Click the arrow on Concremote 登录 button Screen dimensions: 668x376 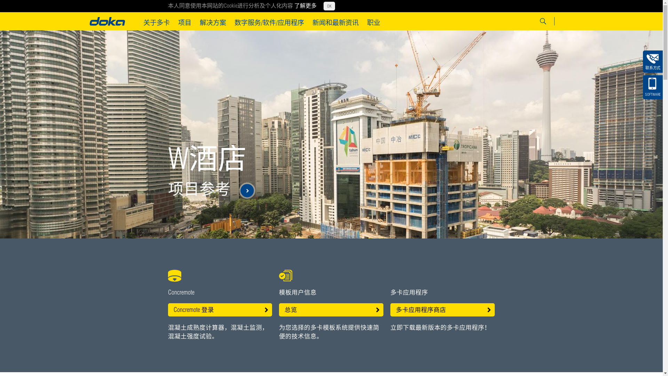pyautogui.click(x=266, y=310)
